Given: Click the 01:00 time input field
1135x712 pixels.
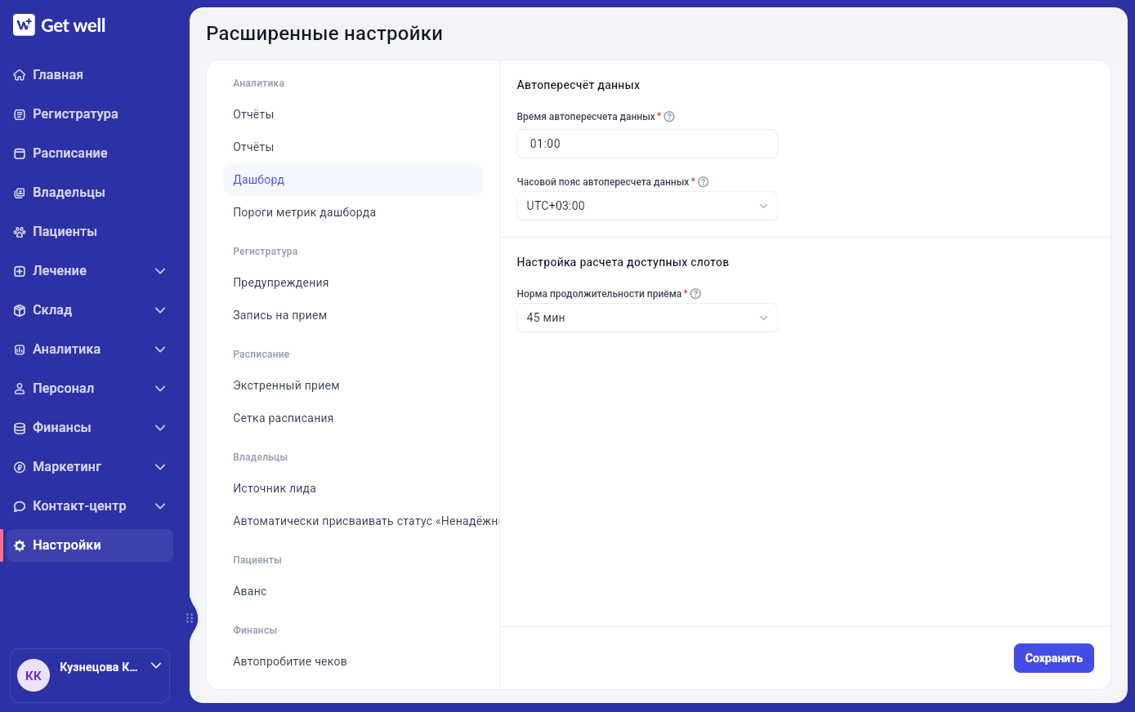Looking at the screenshot, I should [x=647, y=144].
